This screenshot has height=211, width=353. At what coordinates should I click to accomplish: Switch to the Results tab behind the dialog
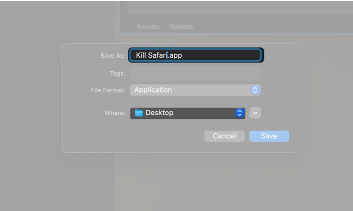point(148,26)
